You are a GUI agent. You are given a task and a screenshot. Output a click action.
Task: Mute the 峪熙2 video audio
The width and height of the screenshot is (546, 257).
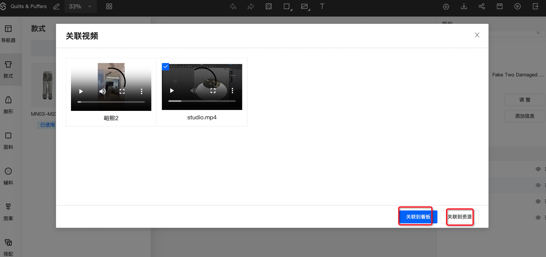click(102, 91)
